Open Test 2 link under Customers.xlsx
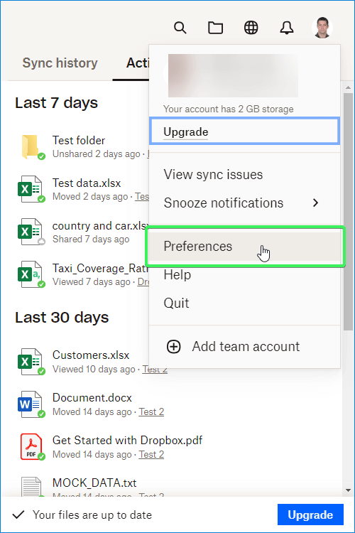Image resolution: width=355 pixels, height=533 pixels. tap(155, 369)
